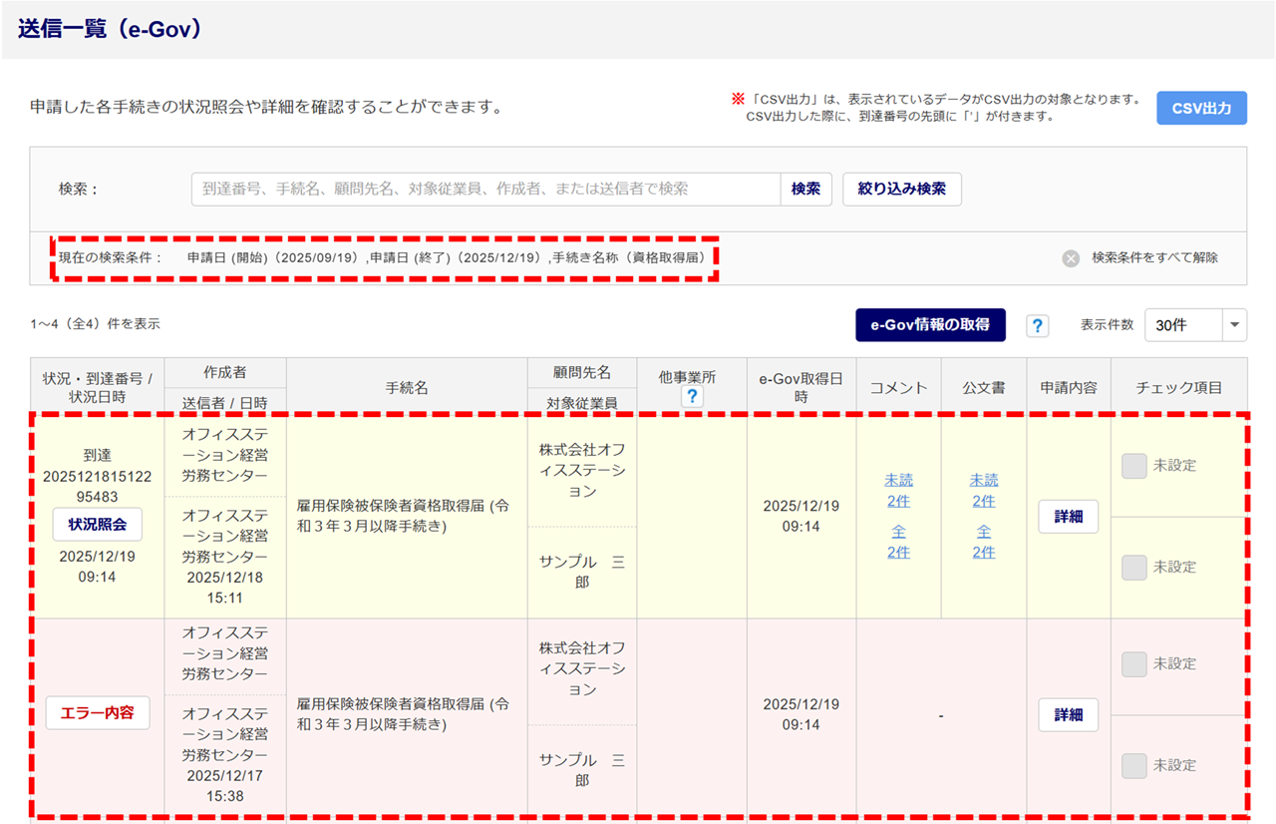Open the 全 2件 link under 公文書
This screenshot has width=1276, height=824.
click(984, 542)
